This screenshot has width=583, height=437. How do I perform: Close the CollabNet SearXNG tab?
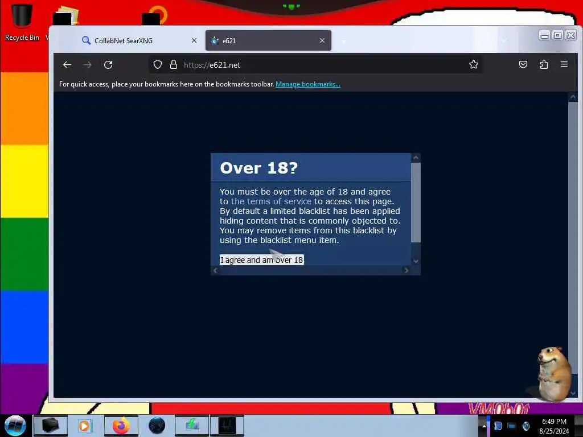point(194,40)
